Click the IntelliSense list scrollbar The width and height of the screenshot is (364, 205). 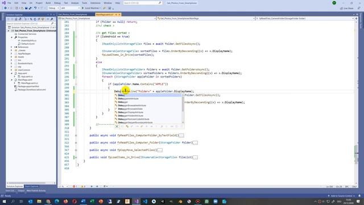point(183,104)
